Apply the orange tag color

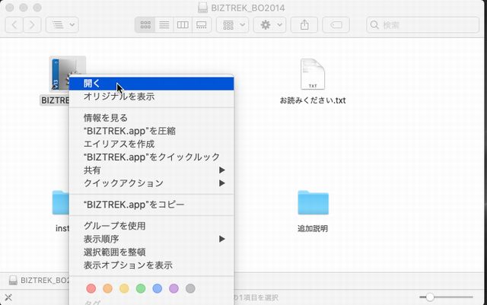click(x=107, y=288)
